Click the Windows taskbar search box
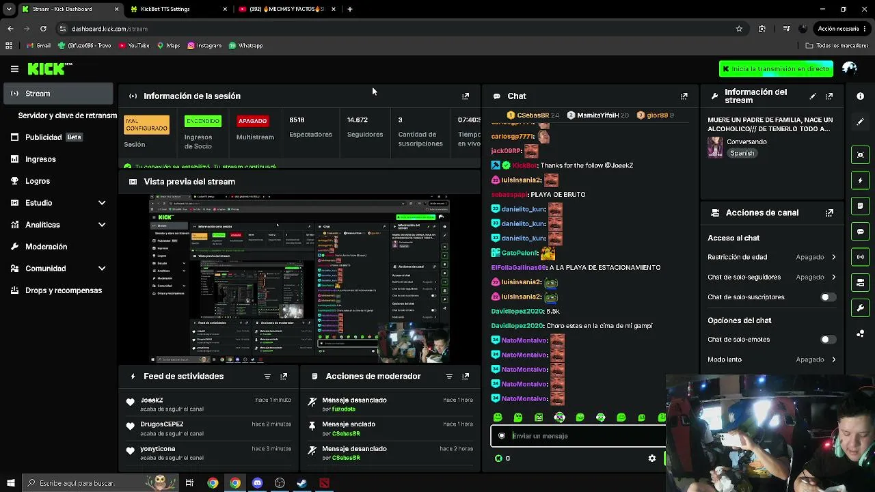This screenshot has height=492, width=875. coord(99,483)
